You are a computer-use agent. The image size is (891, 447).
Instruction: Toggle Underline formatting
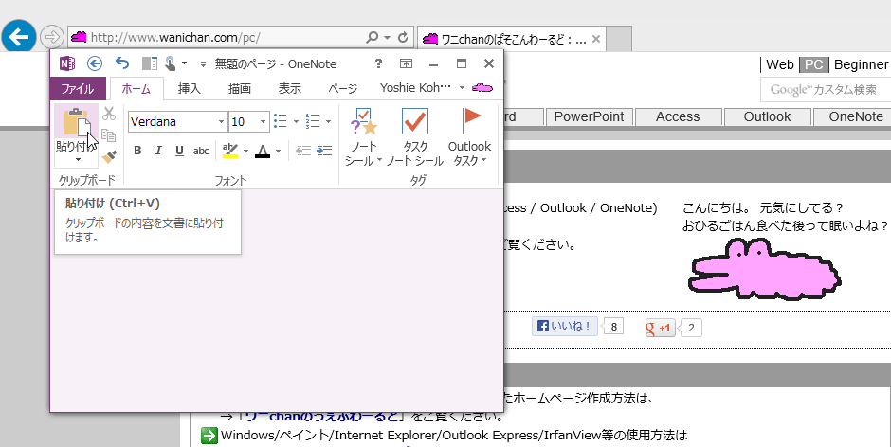179,151
